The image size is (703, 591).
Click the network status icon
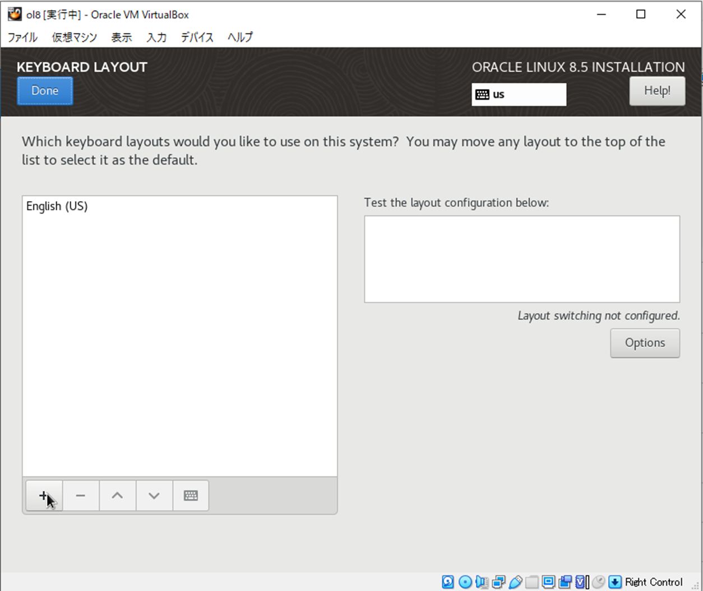click(498, 582)
